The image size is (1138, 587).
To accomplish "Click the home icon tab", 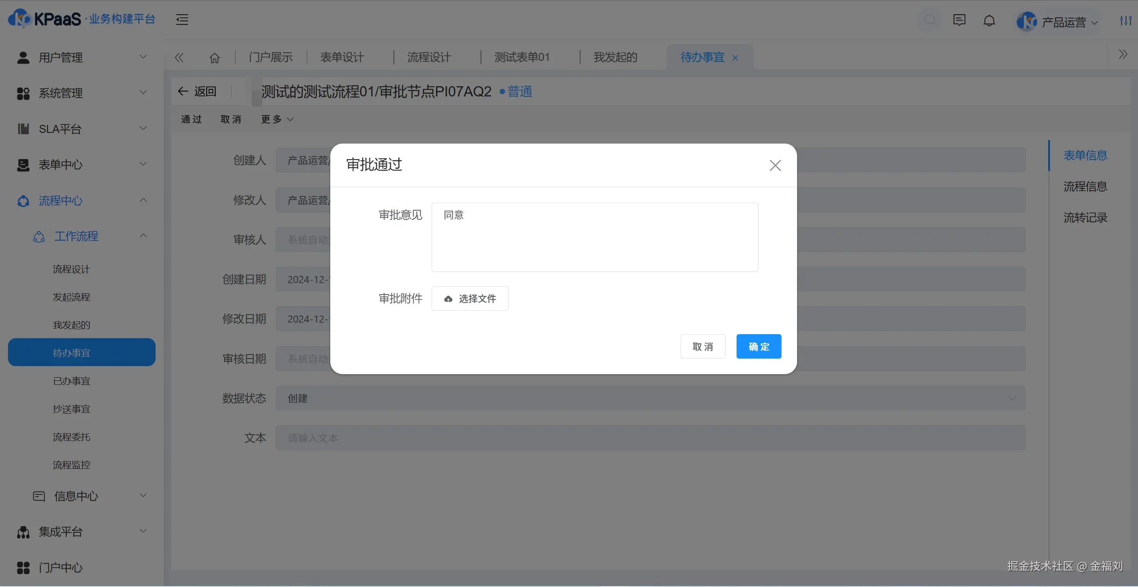I will point(215,58).
